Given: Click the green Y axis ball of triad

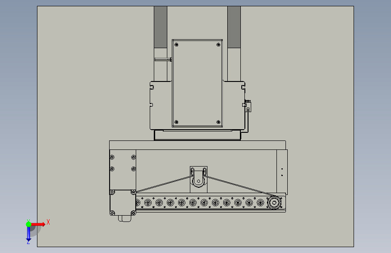Looking at the screenshot, I should [x=28, y=224].
